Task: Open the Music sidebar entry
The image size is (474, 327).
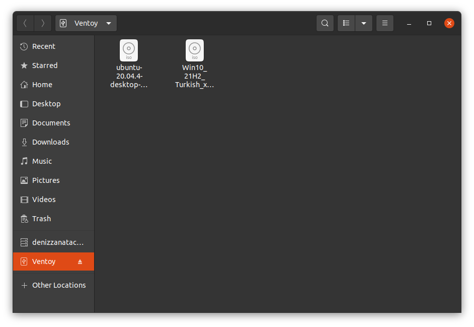Action: (53, 161)
